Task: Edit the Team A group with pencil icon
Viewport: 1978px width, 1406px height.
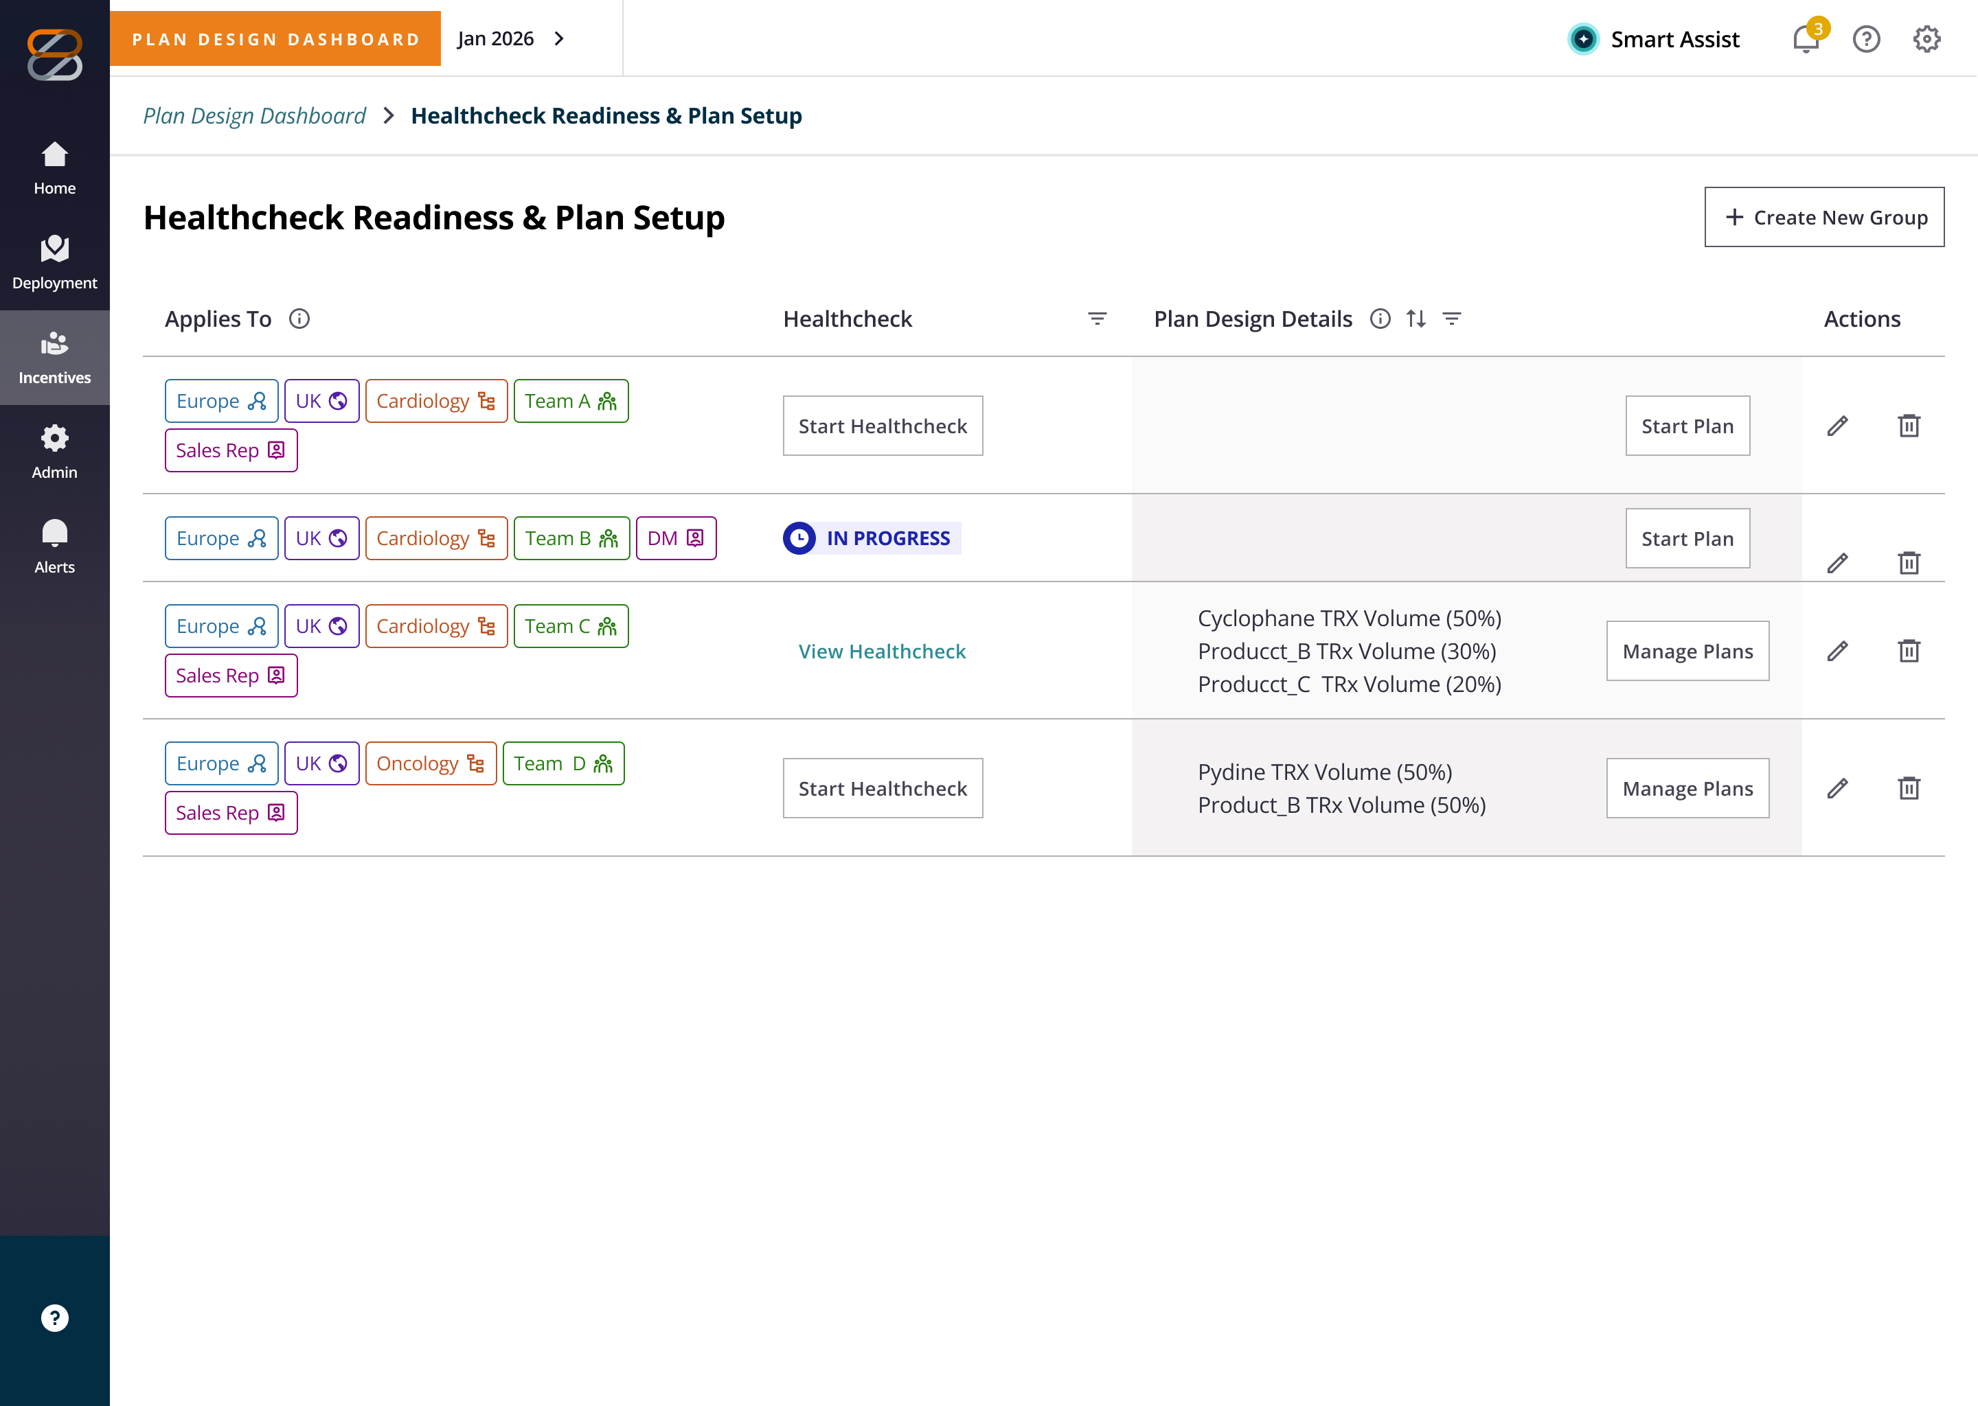Action: tap(1837, 426)
